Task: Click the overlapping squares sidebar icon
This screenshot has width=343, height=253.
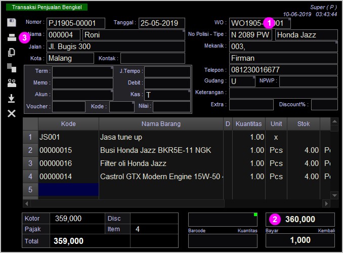Action: coord(12,68)
